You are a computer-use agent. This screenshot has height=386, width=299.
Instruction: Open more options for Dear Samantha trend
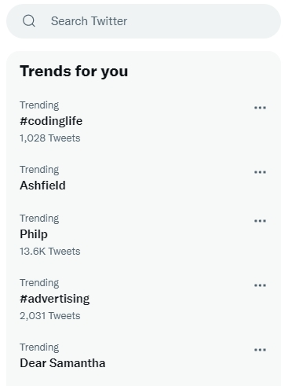pyautogui.click(x=260, y=350)
